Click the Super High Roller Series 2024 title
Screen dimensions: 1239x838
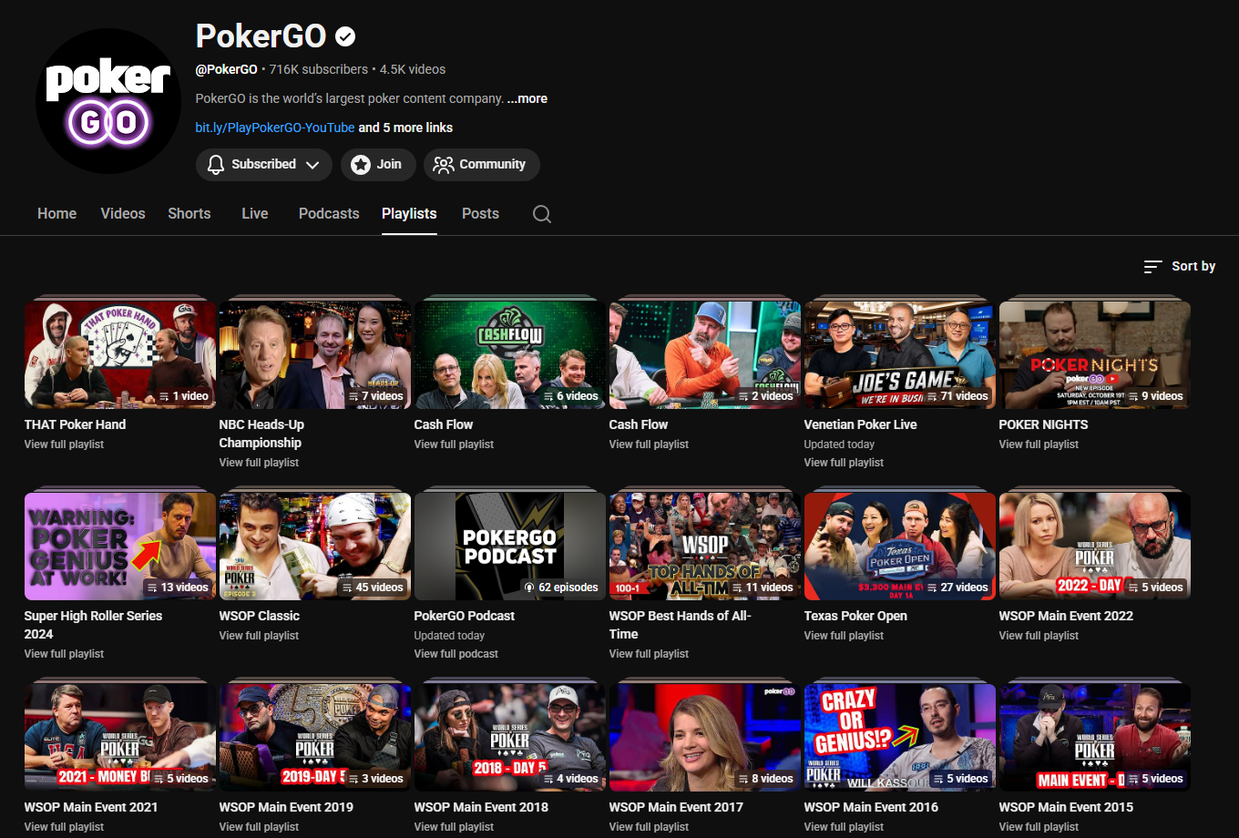pyautogui.click(x=93, y=625)
